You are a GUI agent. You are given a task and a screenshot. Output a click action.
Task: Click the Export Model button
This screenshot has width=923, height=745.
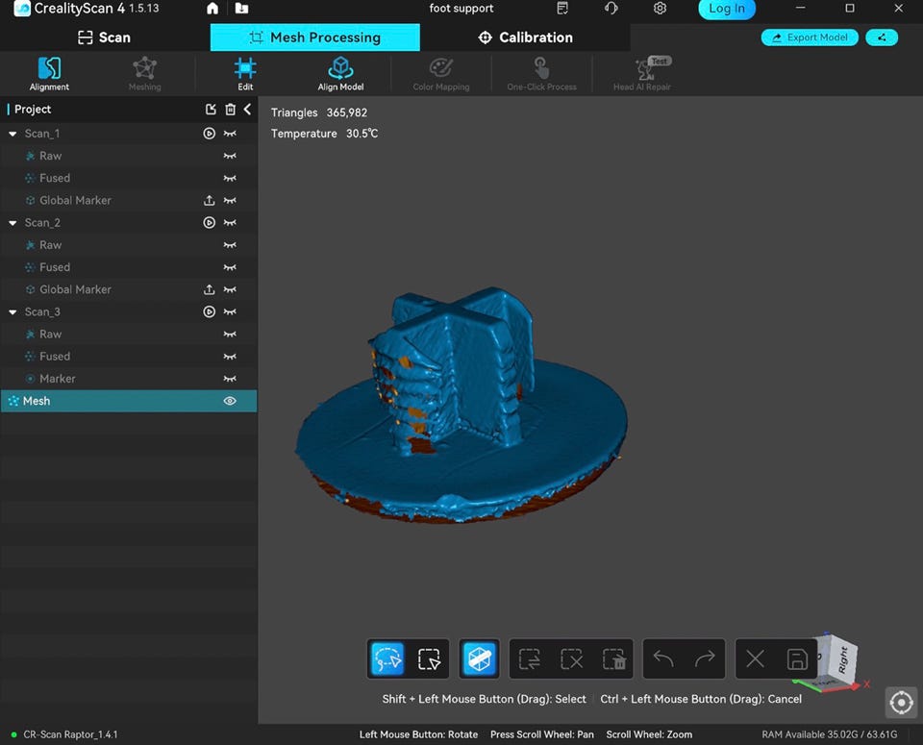pyautogui.click(x=810, y=37)
